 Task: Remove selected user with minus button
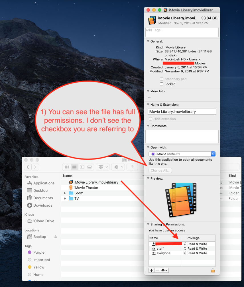click(157, 270)
